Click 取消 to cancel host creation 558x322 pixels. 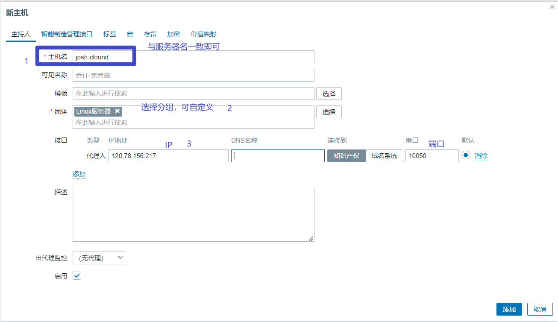coord(540,309)
